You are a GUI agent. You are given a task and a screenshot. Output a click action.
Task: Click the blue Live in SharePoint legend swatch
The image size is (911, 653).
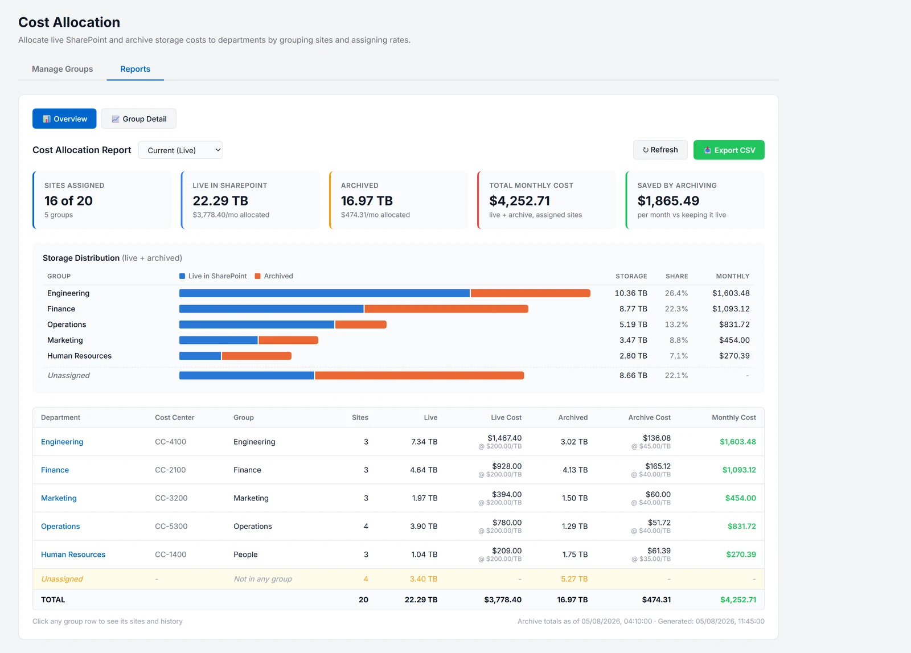coord(182,276)
